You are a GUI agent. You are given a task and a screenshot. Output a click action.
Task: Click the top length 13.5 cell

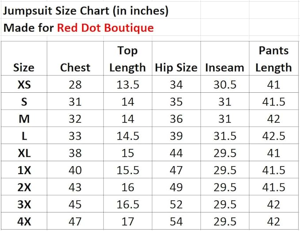128,85
